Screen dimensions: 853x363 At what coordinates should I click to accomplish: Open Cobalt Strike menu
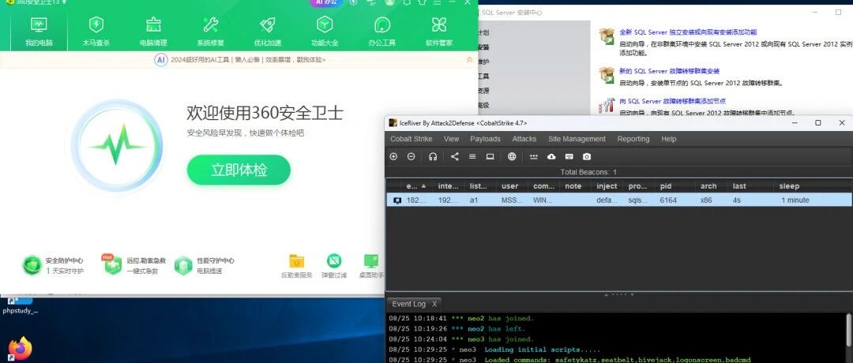click(x=411, y=139)
